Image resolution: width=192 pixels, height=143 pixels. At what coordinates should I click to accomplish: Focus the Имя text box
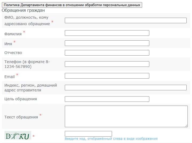[x=107, y=43]
